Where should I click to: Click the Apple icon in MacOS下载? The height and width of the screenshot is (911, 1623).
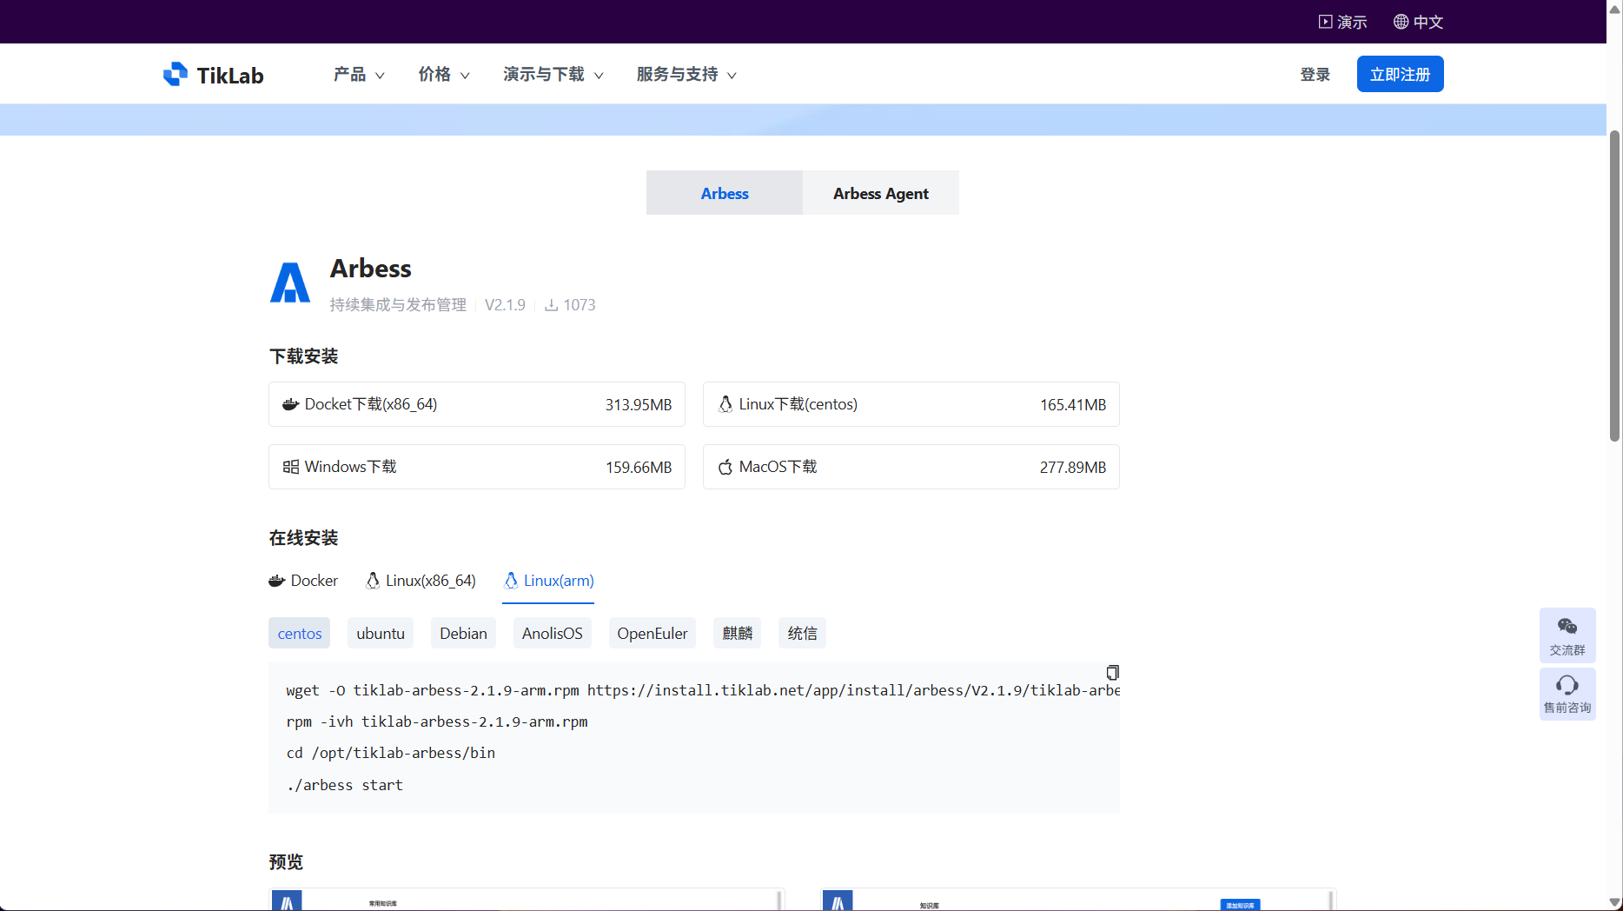tap(725, 467)
